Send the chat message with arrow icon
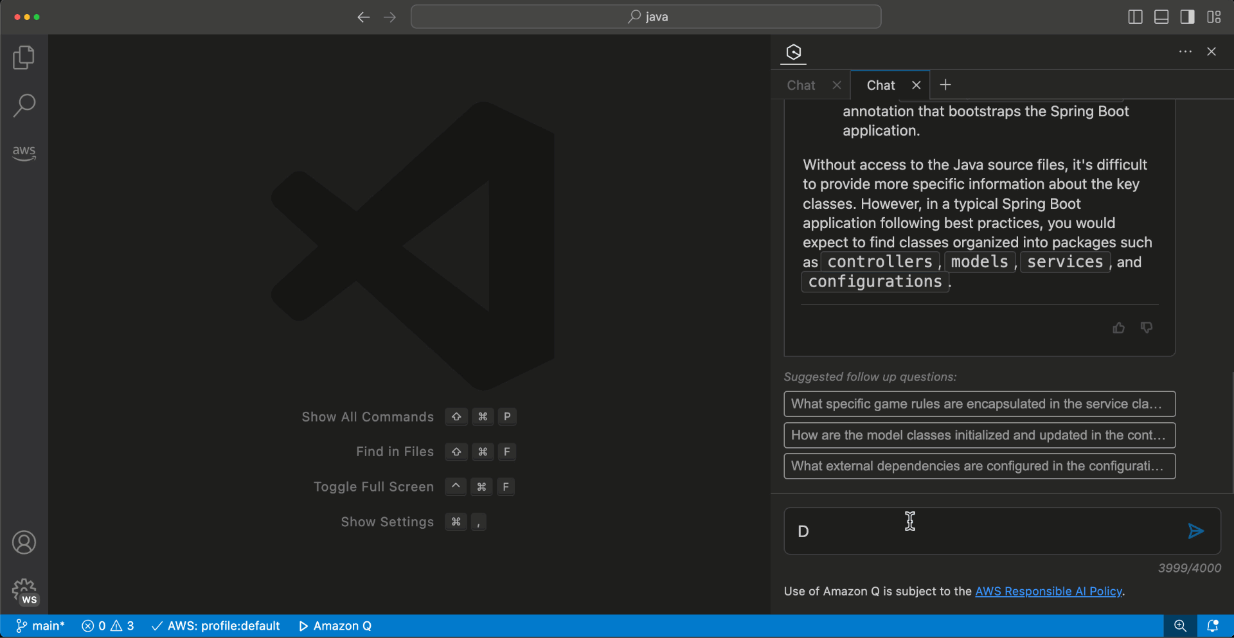The width and height of the screenshot is (1234, 638). pos(1195,531)
